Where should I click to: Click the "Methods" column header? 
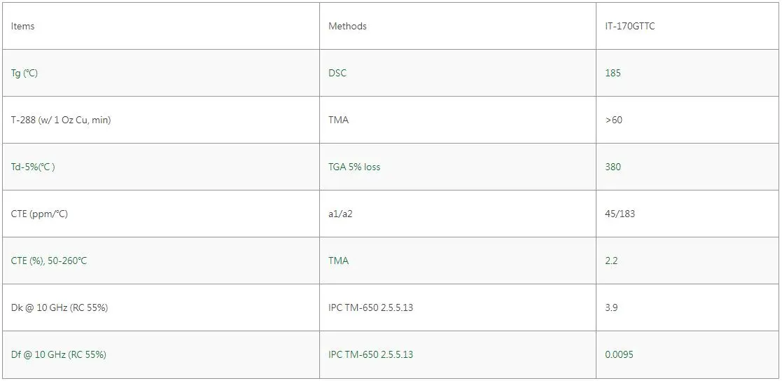pyautogui.click(x=347, y=26)
